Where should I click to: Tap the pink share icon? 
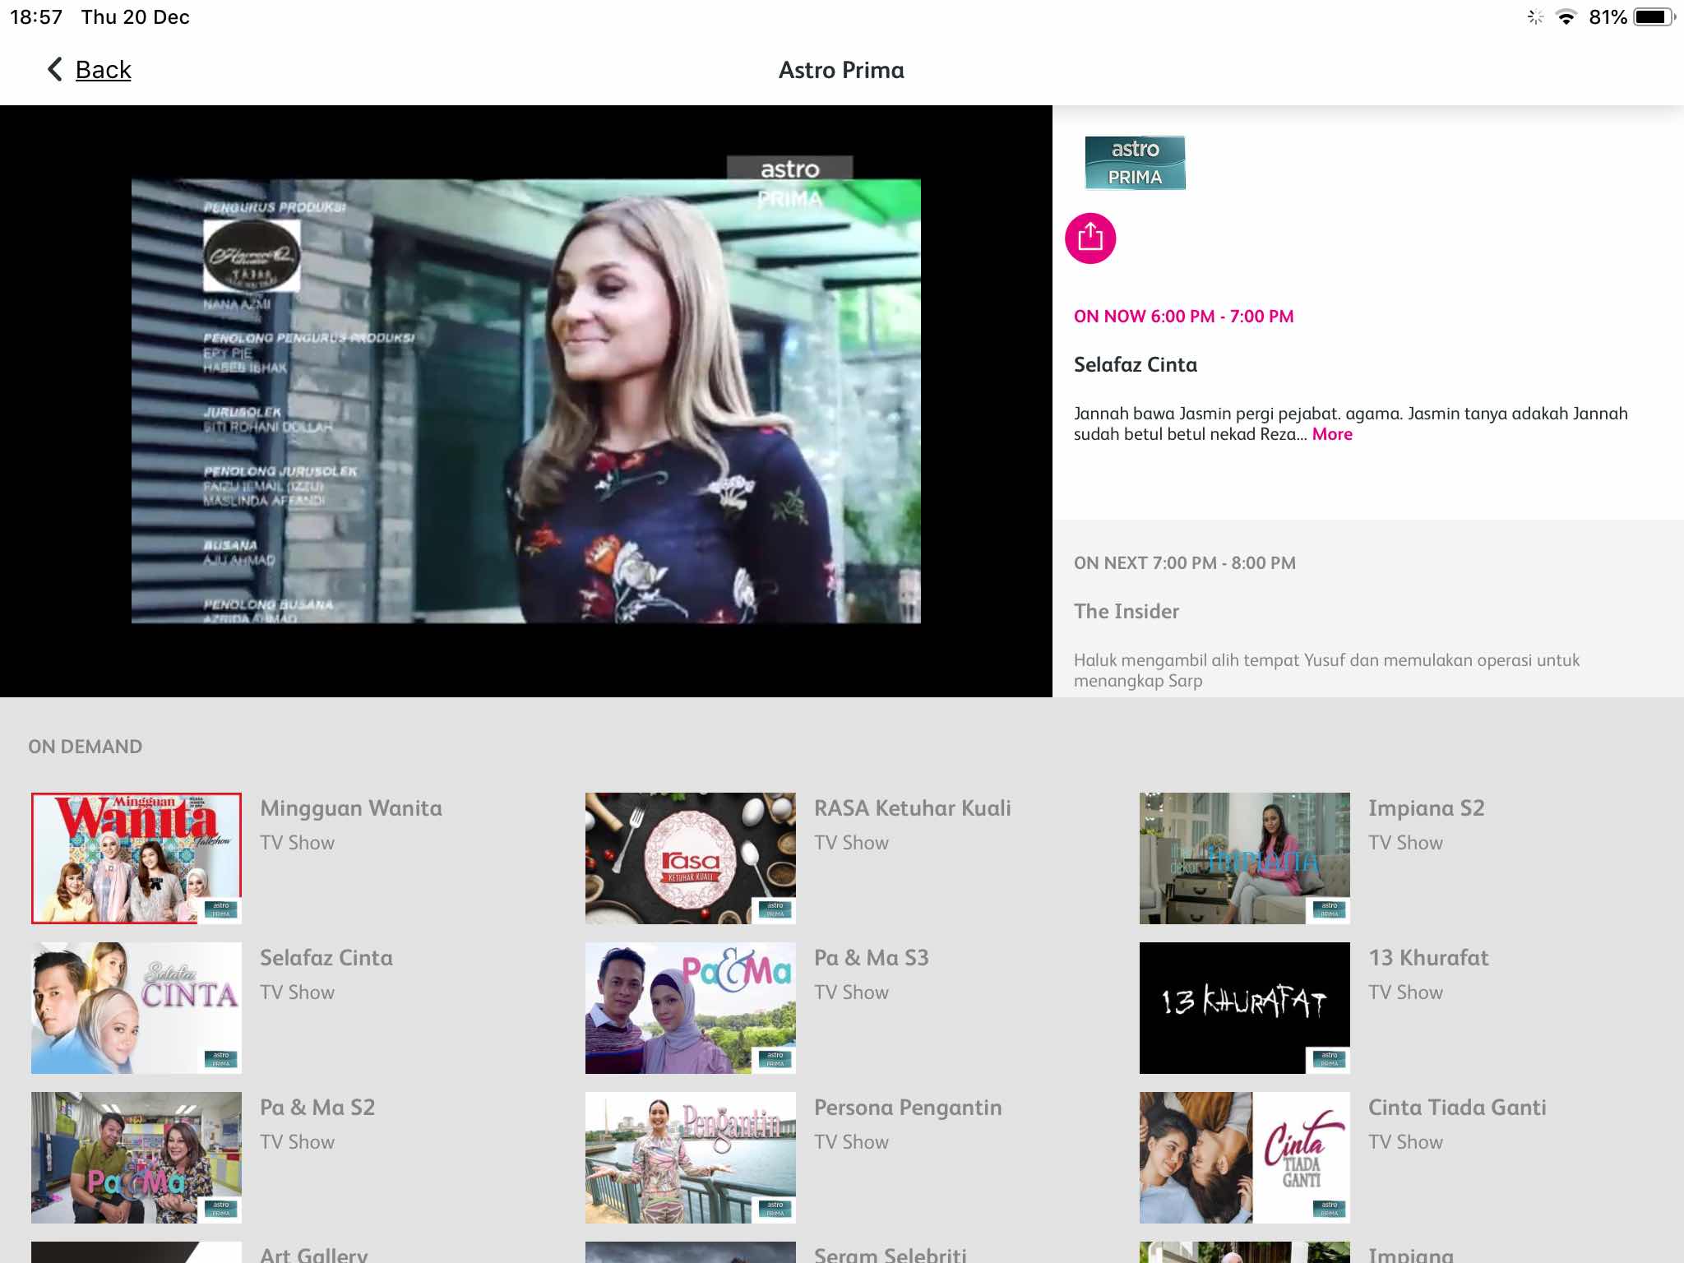[x=1090, y=238]
